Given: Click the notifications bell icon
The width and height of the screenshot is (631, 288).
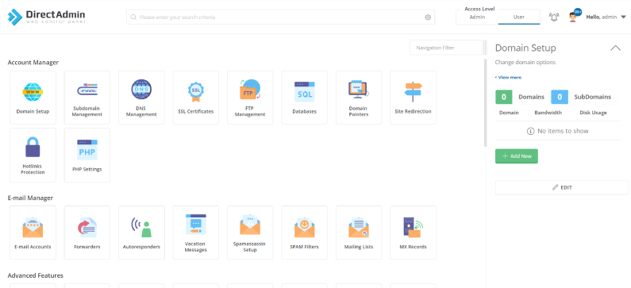Looking at the screenshot, I should coord(554,17).
